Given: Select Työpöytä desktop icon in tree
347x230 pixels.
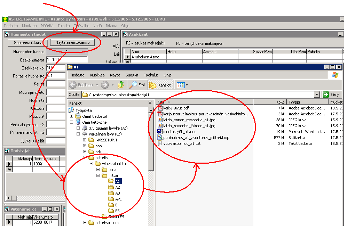Looking at the screenshot, I should [x=71, y=110].
